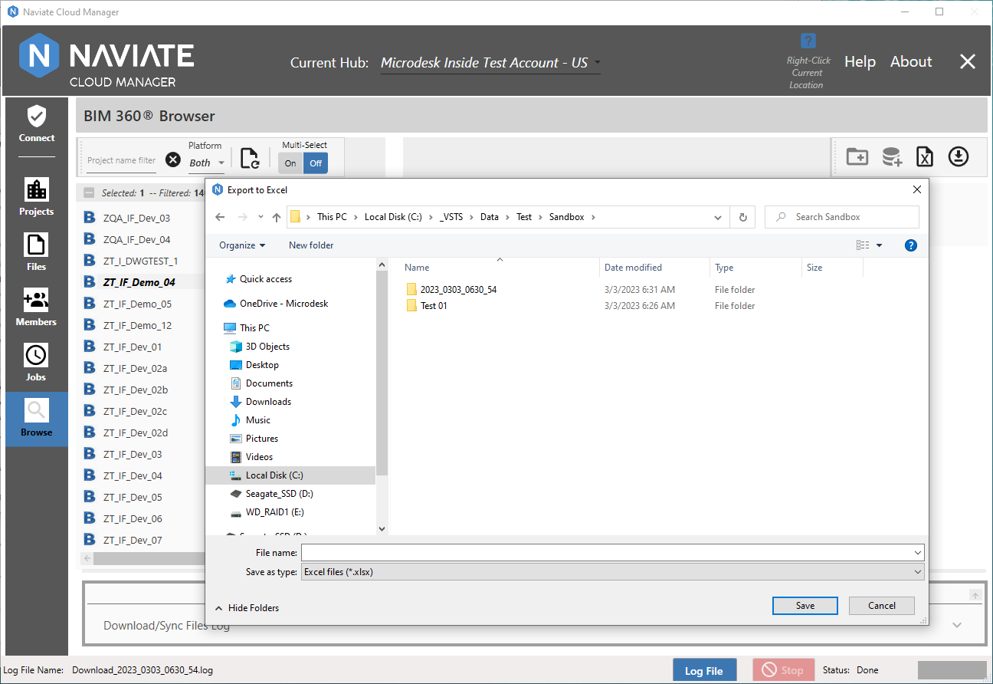Expand the Download/Sync Files Log chevron
The image size is (993, 684).
pos(957,625)
